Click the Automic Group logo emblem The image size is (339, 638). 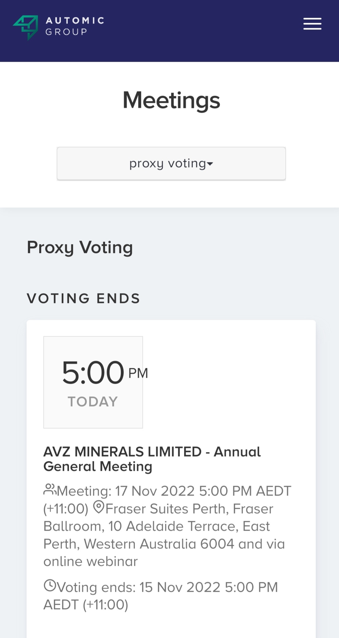click(26, 27)
